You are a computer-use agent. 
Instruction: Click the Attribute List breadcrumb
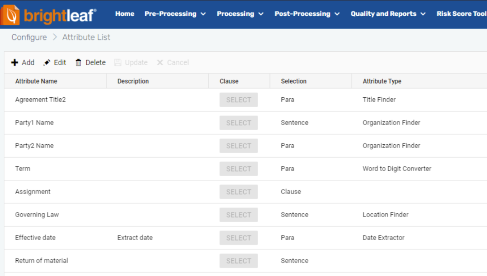pyautogui.click(x=86, y=37)
